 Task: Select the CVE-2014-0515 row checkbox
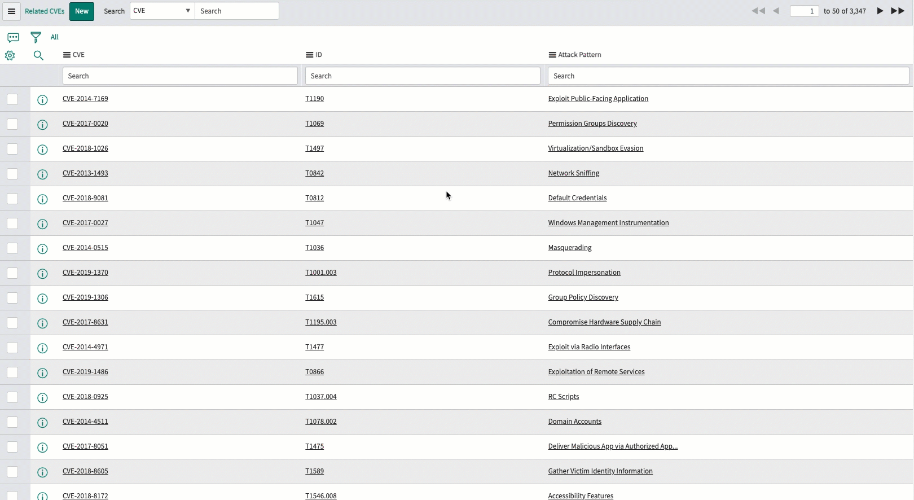12,248
